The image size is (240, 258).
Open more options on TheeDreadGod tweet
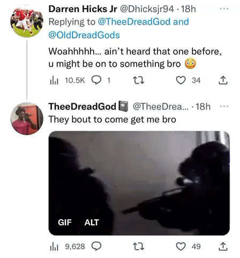224,106
